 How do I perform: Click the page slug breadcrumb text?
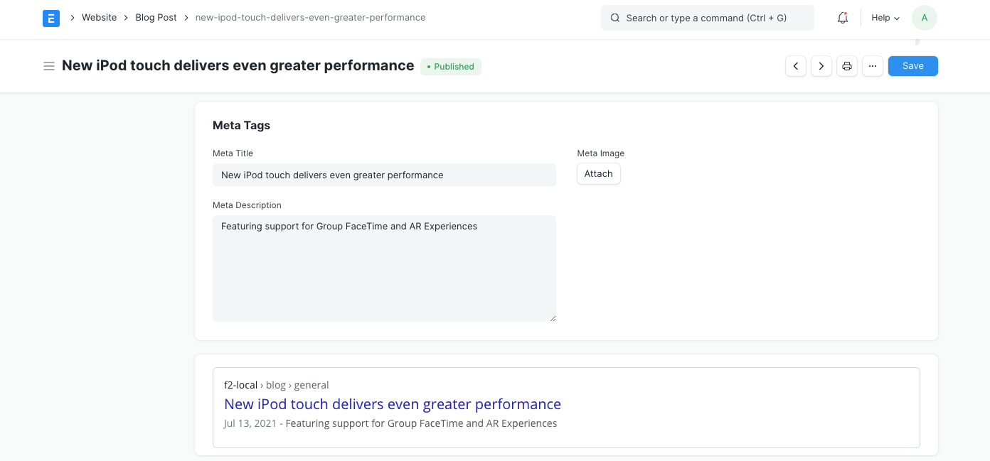point(310,18)
